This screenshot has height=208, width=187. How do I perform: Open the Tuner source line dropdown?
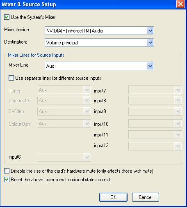[64, 90]
